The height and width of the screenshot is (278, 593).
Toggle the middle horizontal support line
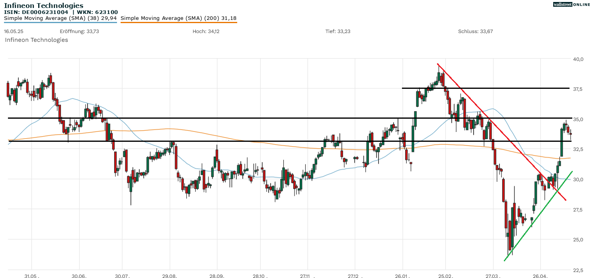click(239, 118)
